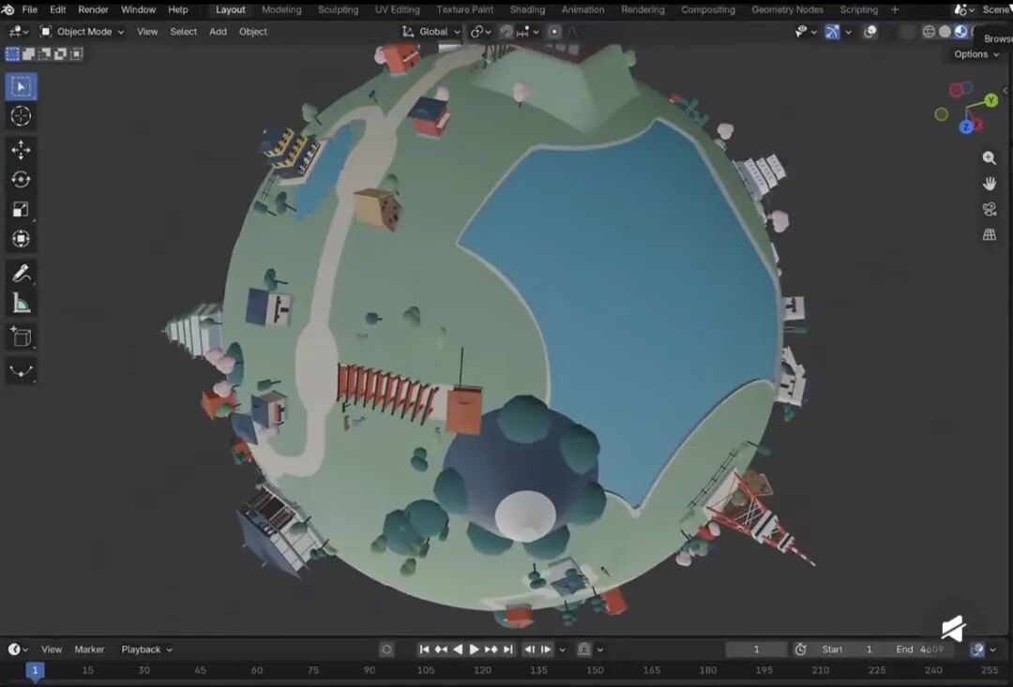Viewport: 1013px width, 687px height.
Task: Pick the Rotate tool
Action: [21, 180]
